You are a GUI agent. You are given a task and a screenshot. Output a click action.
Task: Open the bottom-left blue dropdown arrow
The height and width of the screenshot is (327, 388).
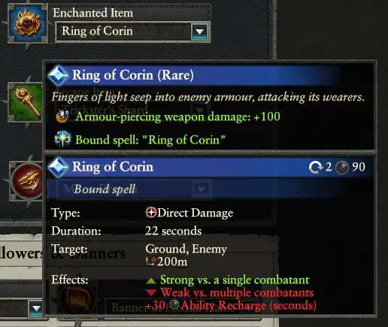pos(36,308)
